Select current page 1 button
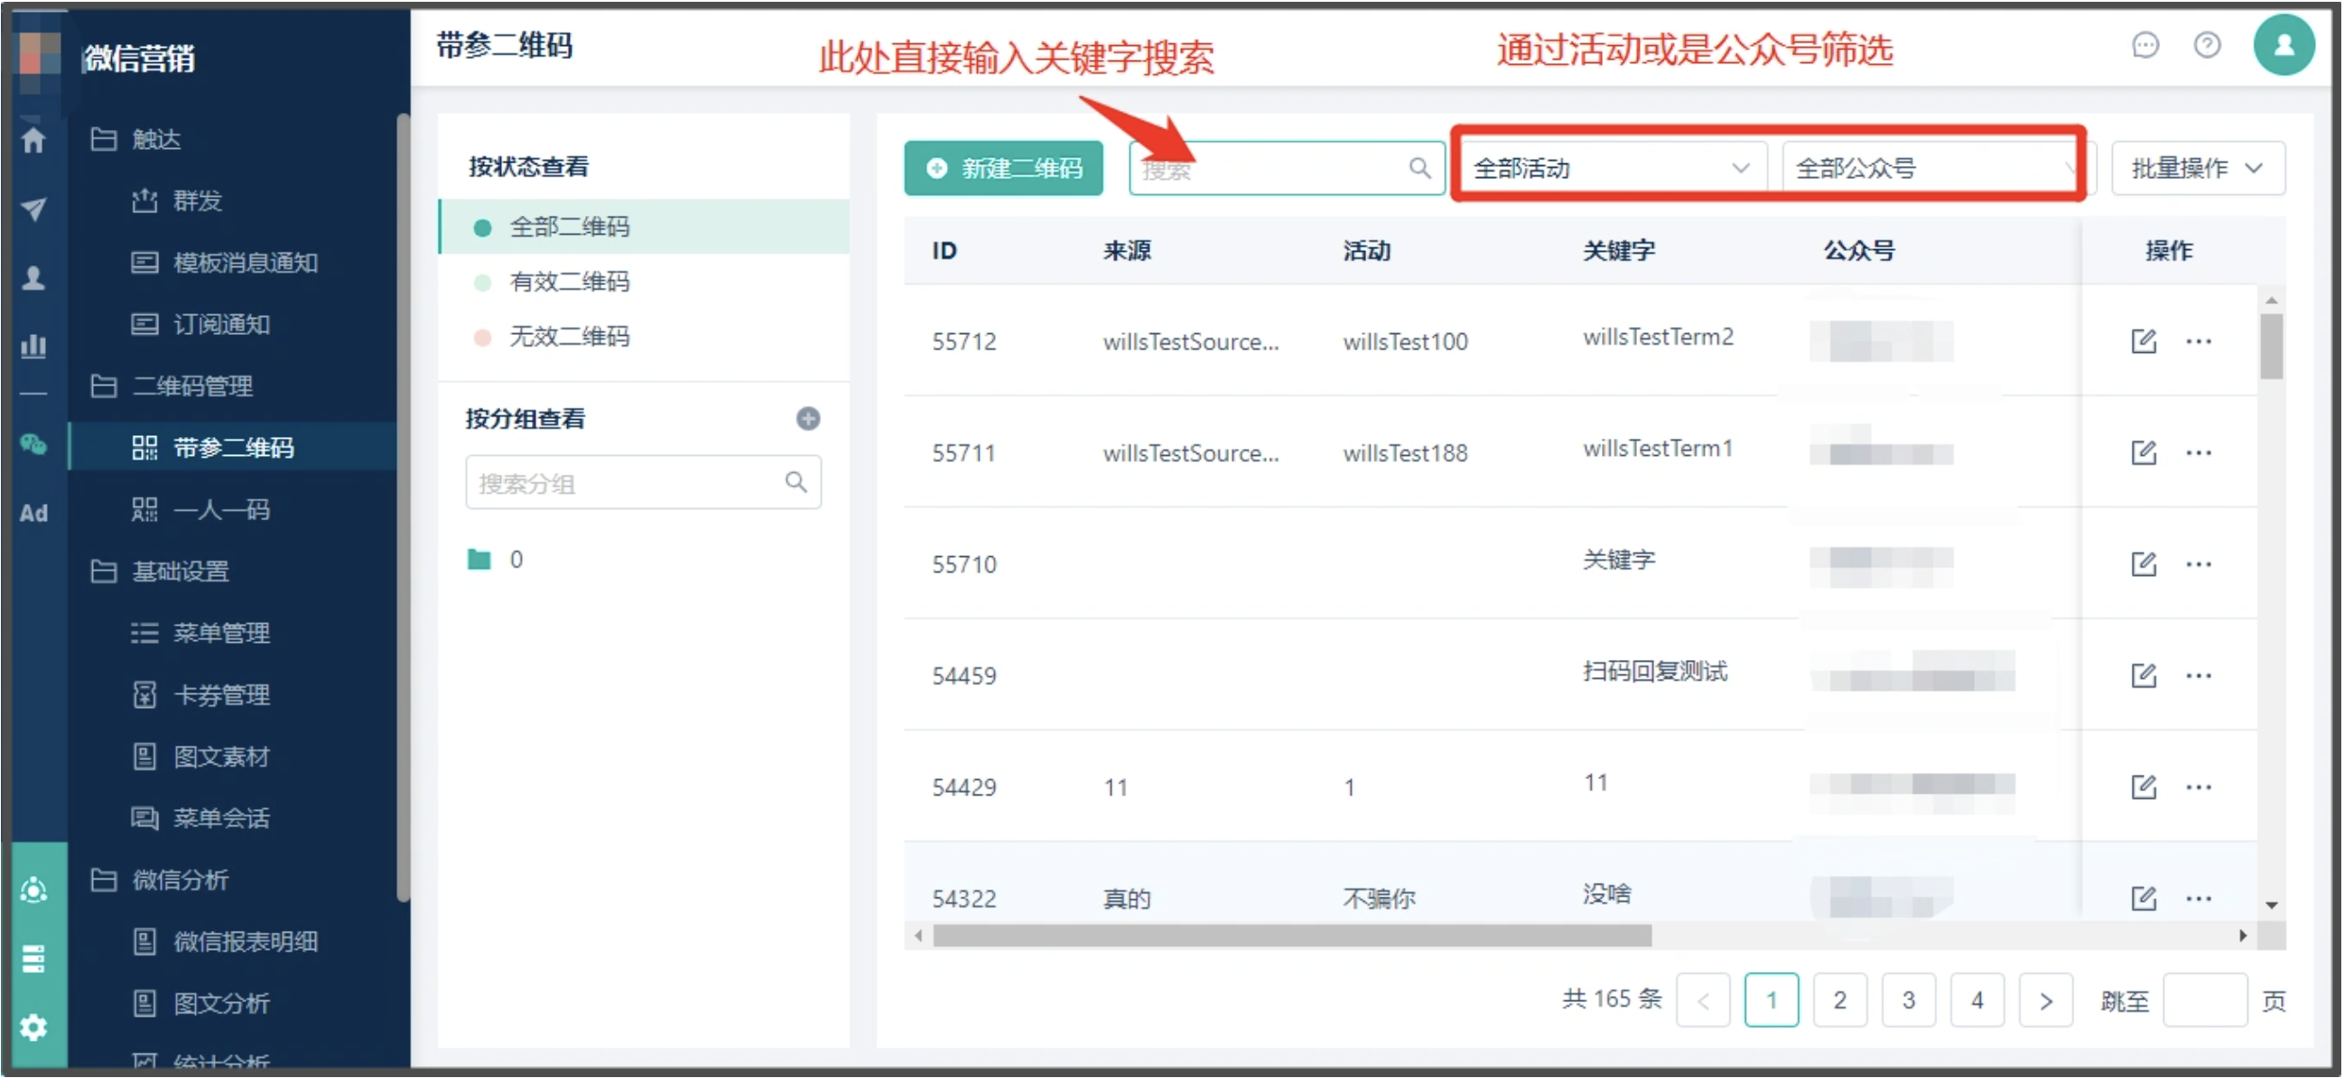The width and height of the screenshot is (2344, 1078). 1772,1000
